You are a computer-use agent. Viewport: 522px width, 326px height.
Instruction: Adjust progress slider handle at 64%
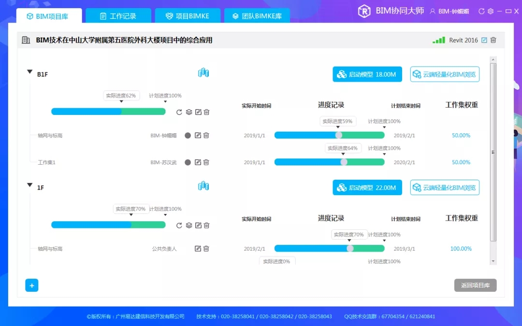pyautogui.click(x=344, y=162)
